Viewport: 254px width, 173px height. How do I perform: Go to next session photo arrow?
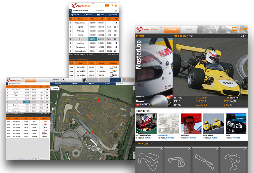(246, 36)
